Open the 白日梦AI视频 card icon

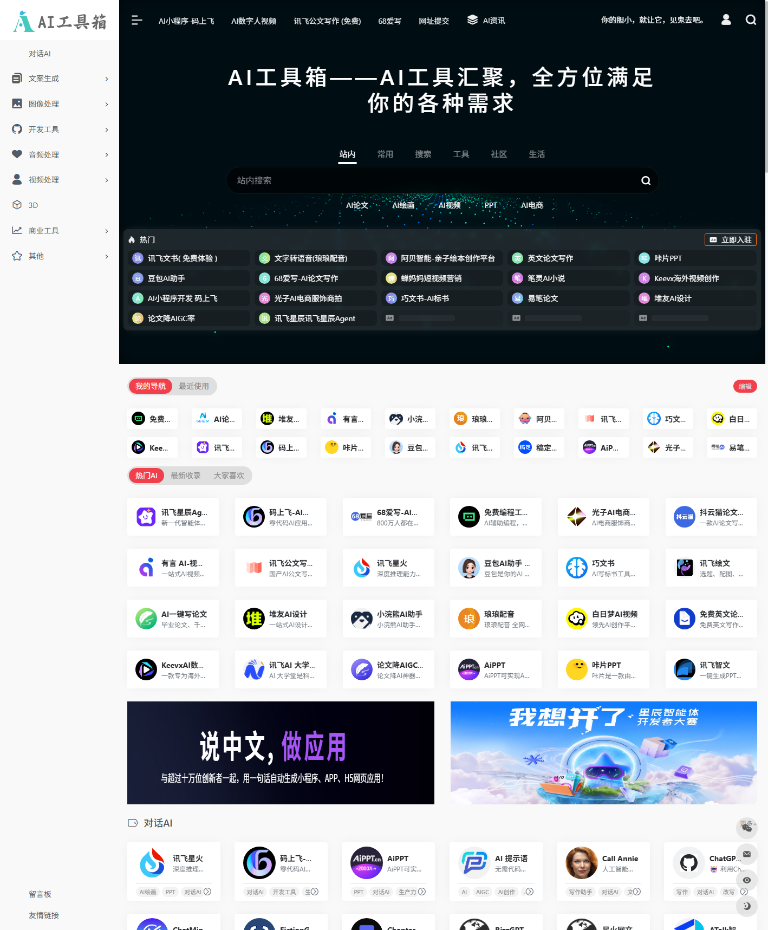point(577,619)
